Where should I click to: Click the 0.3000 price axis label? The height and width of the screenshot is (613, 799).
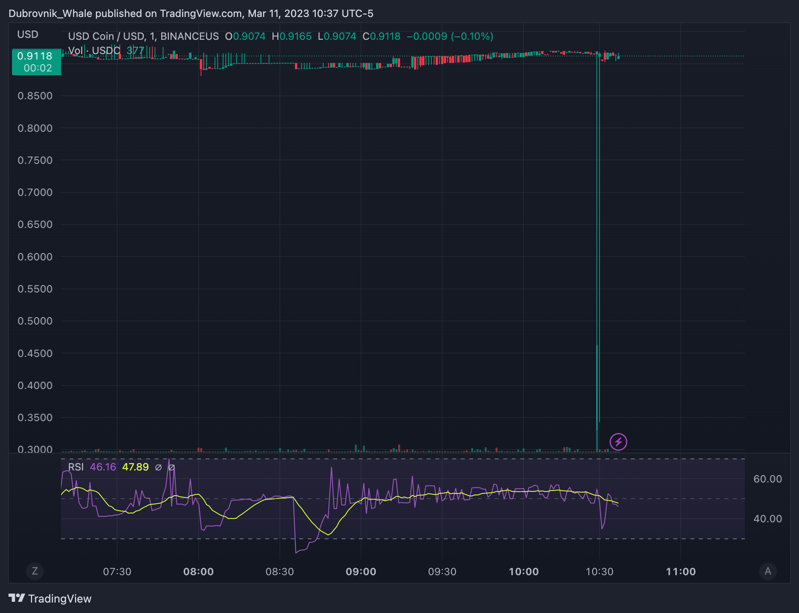tap(35, 449)
